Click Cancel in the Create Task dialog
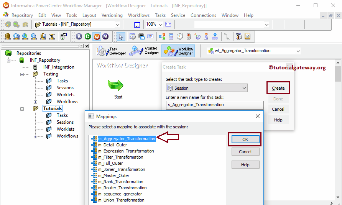Image resolution: width=342 pixels, height=205 pixels. (x=278, y=109)
